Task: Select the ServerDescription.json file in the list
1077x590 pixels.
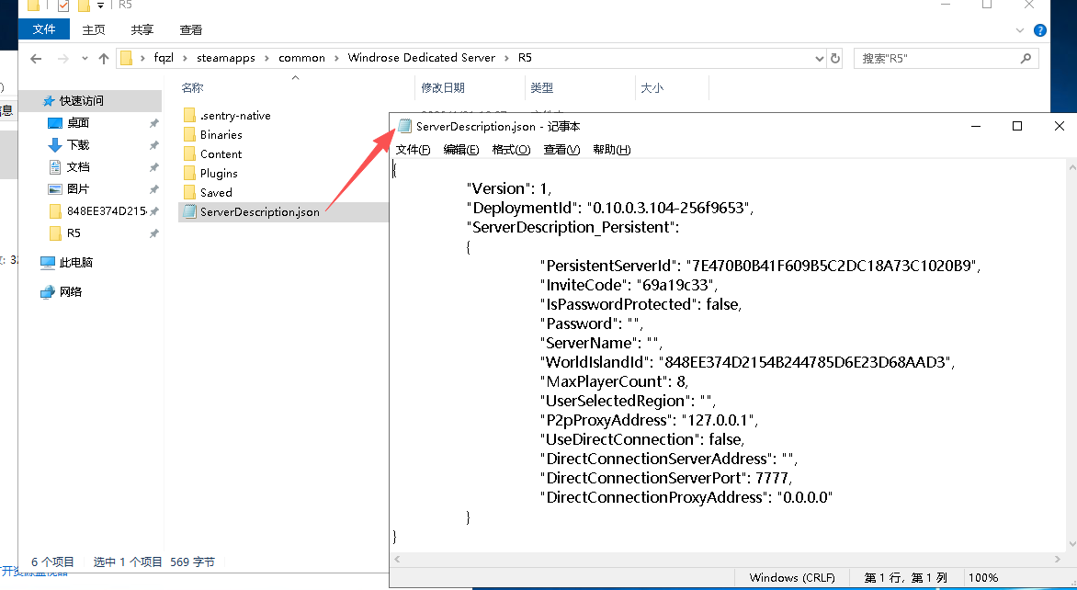Action: 259,212
